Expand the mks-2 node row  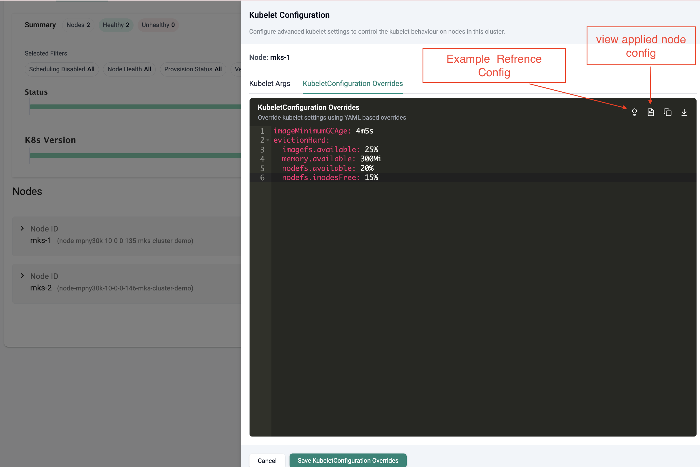[22, 276]
